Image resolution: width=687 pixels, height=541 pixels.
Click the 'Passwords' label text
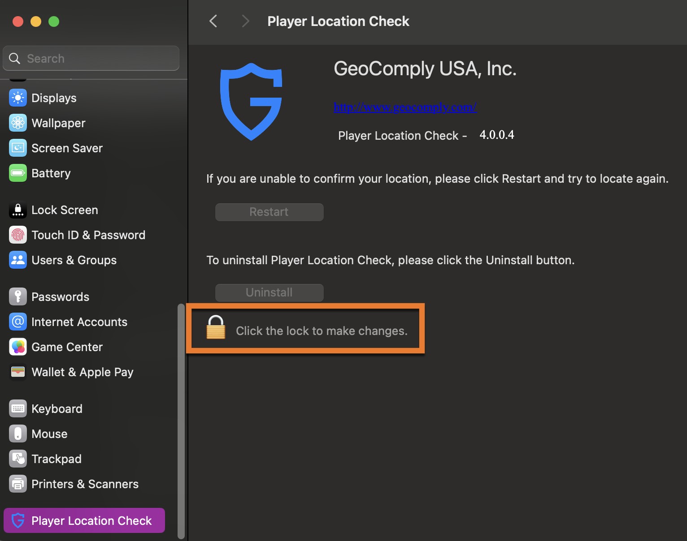pyautogui.click(x=61, y=297)
